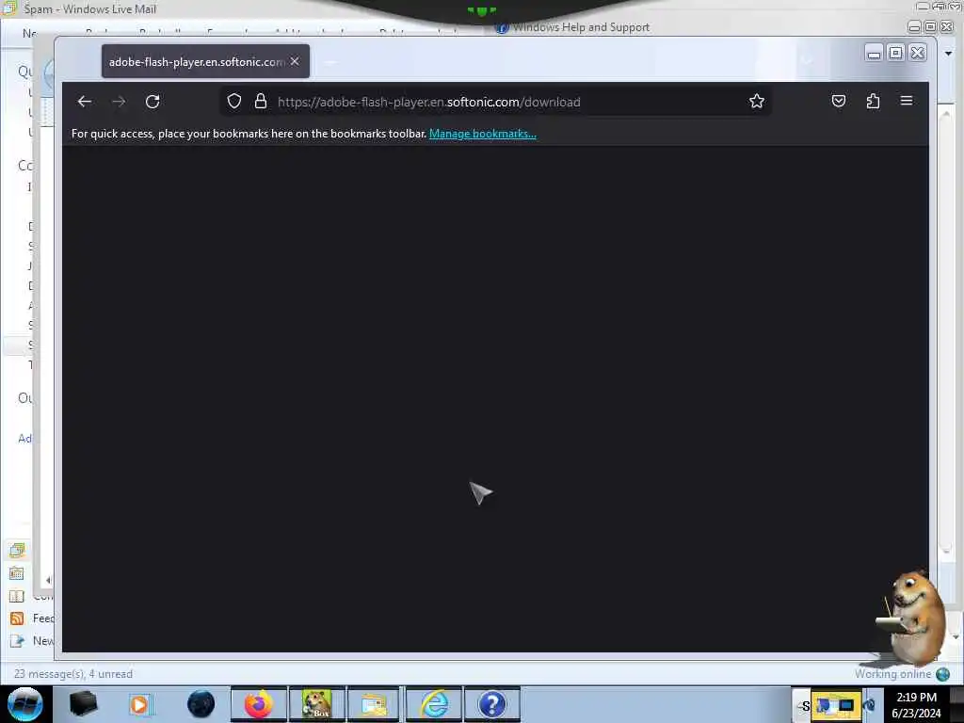
Task: Minimize the Firefox browser window
Action: (874, 54)
